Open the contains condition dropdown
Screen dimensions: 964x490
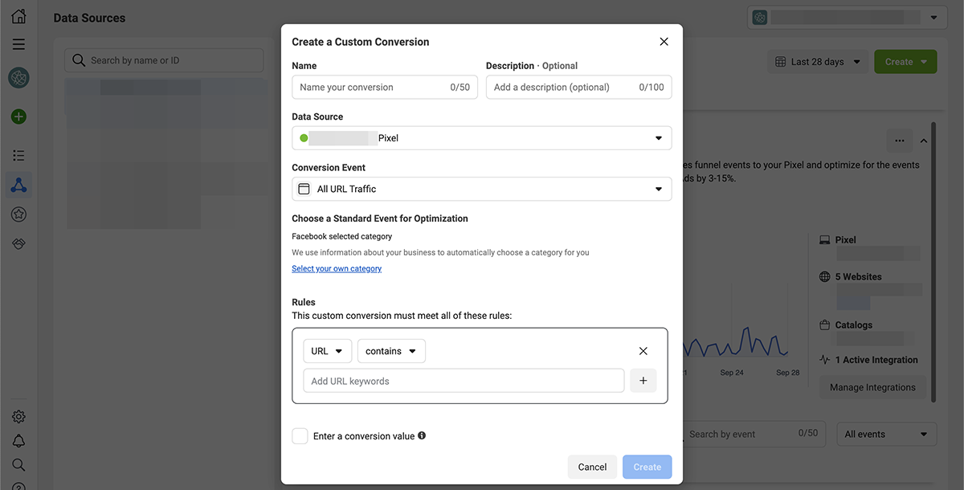tap(391, 351)
